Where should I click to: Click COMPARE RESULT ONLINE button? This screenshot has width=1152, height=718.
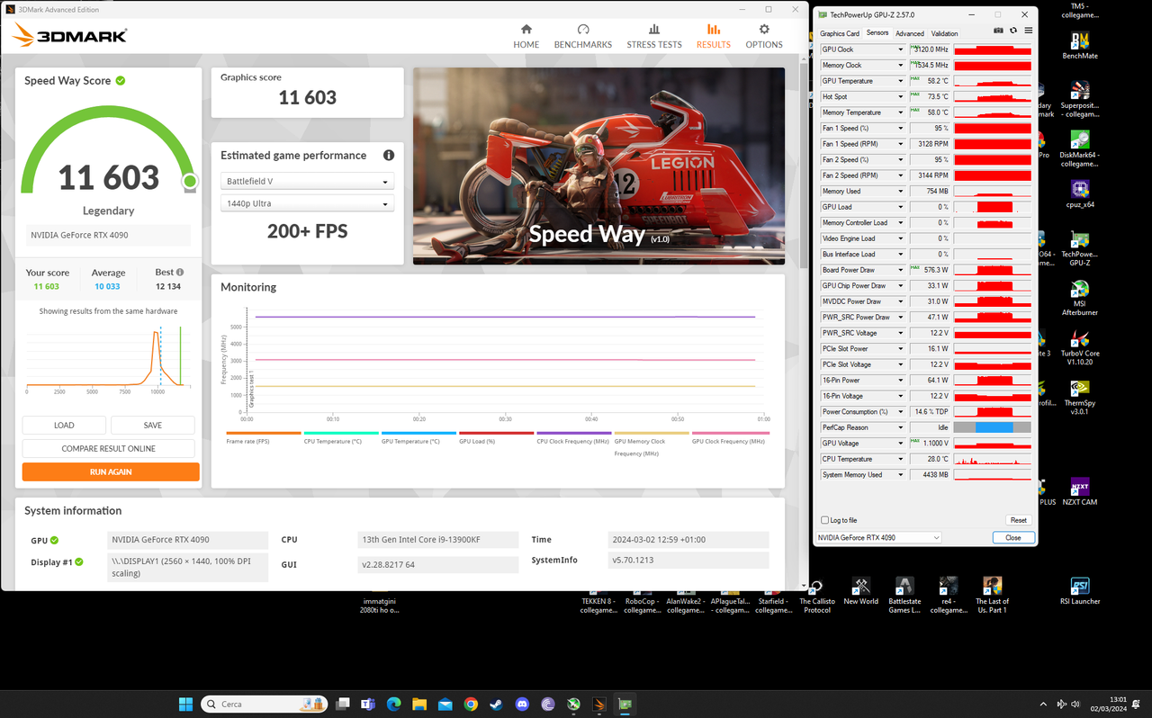[109, 448]
